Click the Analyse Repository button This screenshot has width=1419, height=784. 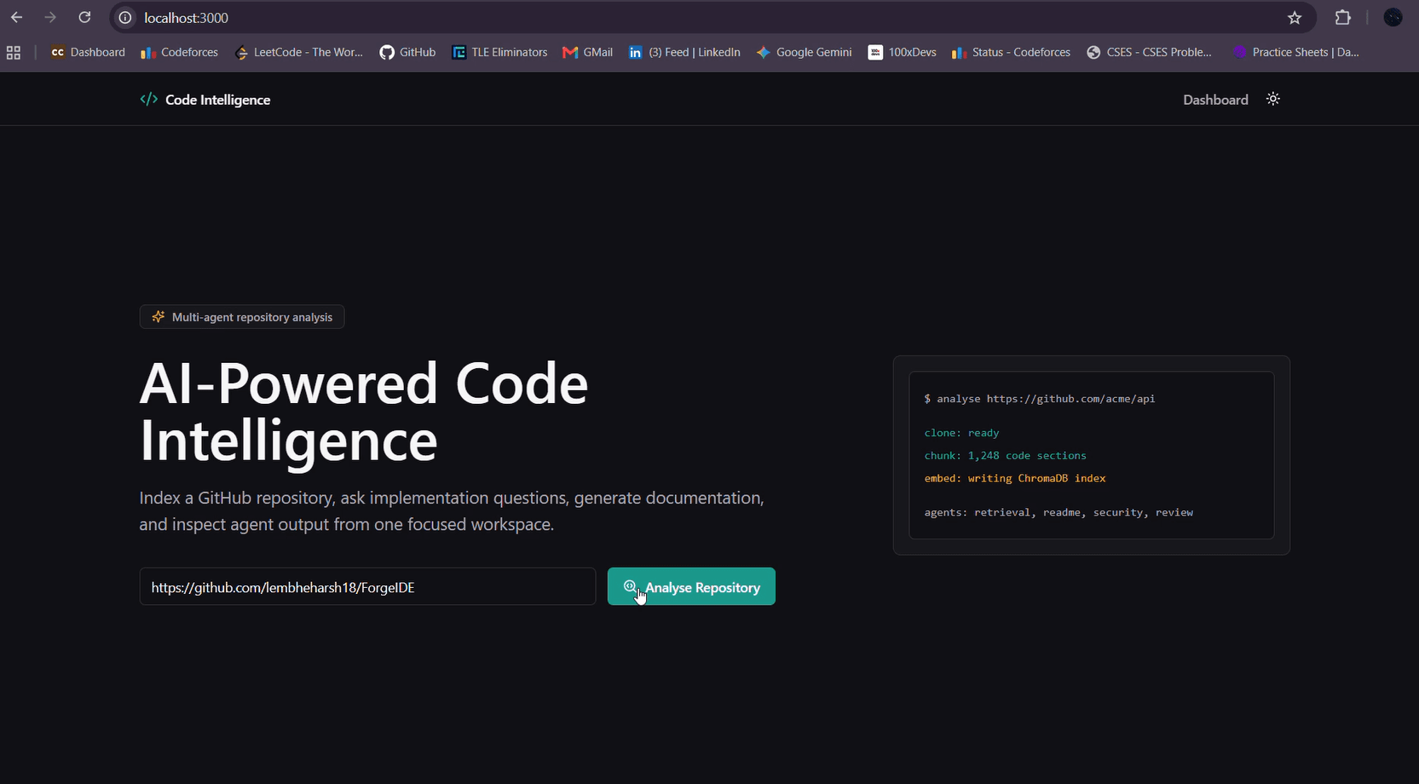(x=691, y=586)
